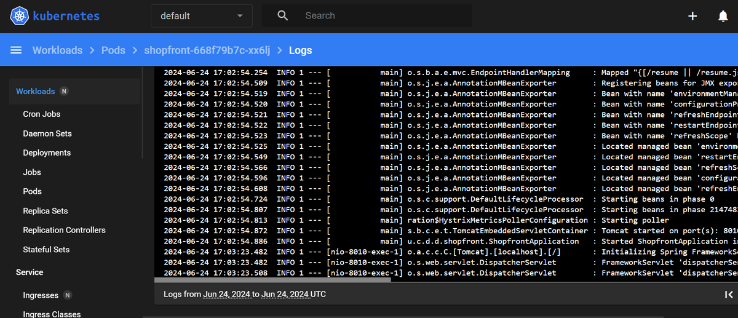Click the horizontal log scrollbar
738x318 pixels.
tap(272, 280)
